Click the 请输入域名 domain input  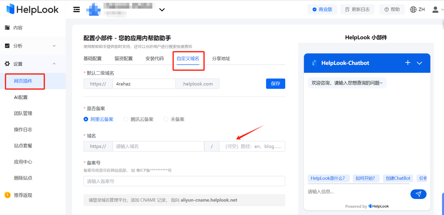coord(158,146)
